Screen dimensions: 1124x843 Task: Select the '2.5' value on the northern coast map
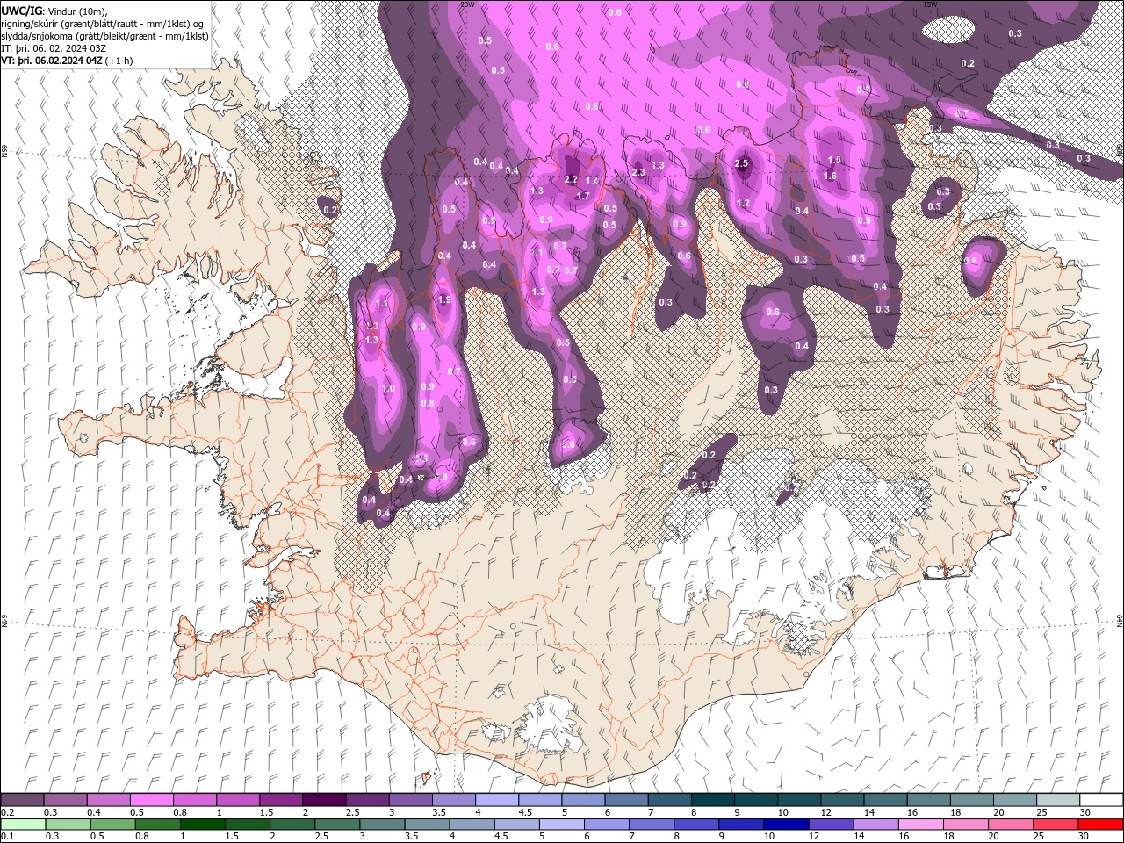[x=741, y=163]
